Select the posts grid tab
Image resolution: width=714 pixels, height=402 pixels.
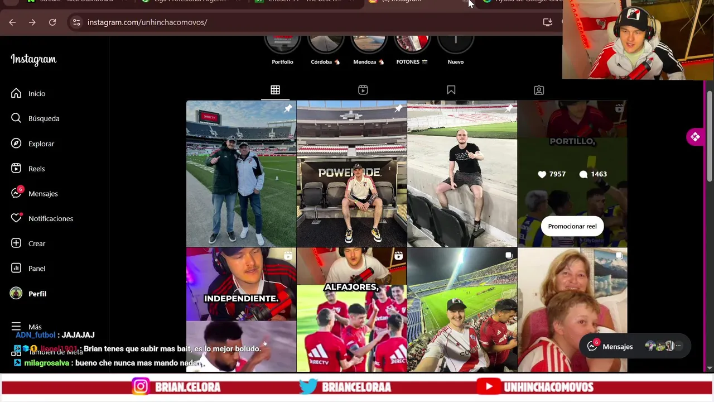(x=275, y=90)
